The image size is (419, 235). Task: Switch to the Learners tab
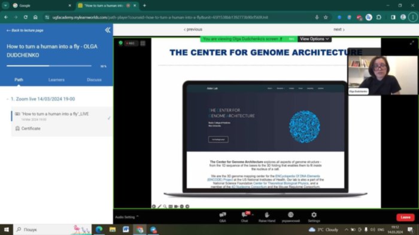[x=56, y=80]
